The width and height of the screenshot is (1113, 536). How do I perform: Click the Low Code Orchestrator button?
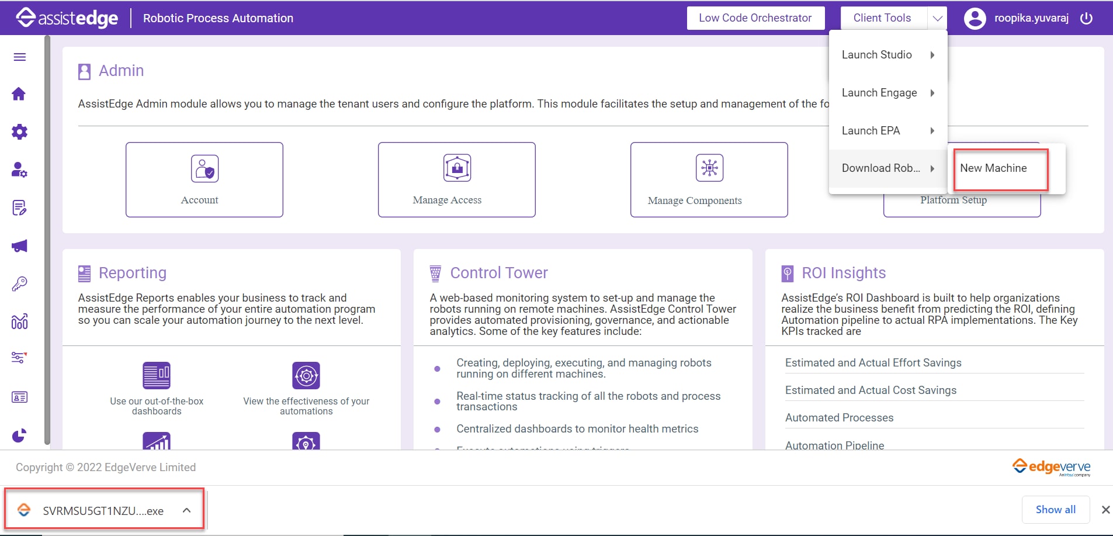tap(755, 18)
